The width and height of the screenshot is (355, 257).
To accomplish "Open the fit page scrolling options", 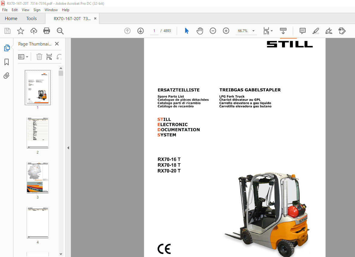I will tap(268, 31).
